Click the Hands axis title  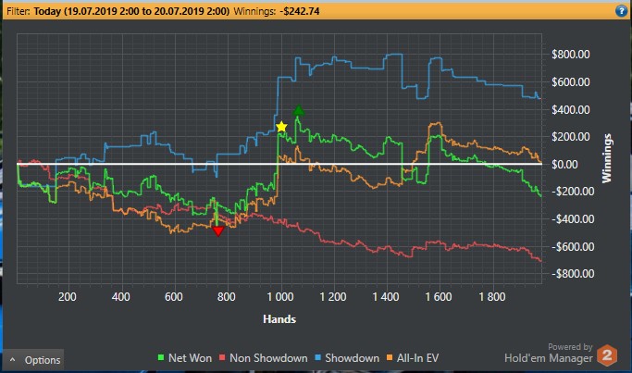pos(279,319)
